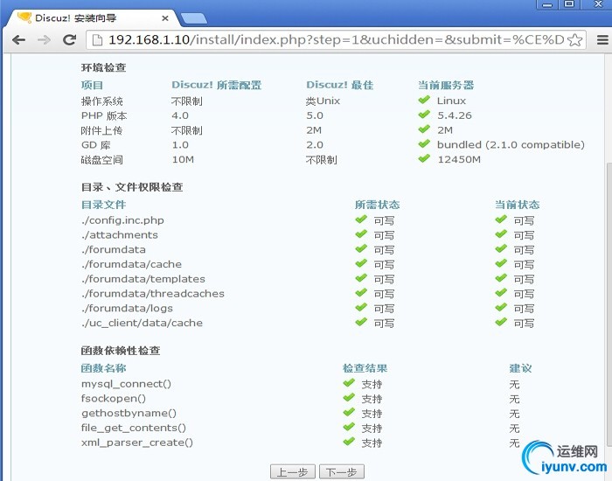Click 当前状态 check for ./forumdata/cache
The height and width of the screenshot is (481, 612).
[501, 263]
